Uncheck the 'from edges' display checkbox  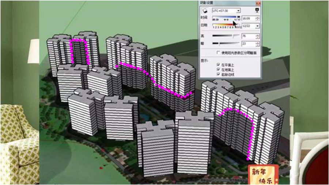[x=218, y=74]
